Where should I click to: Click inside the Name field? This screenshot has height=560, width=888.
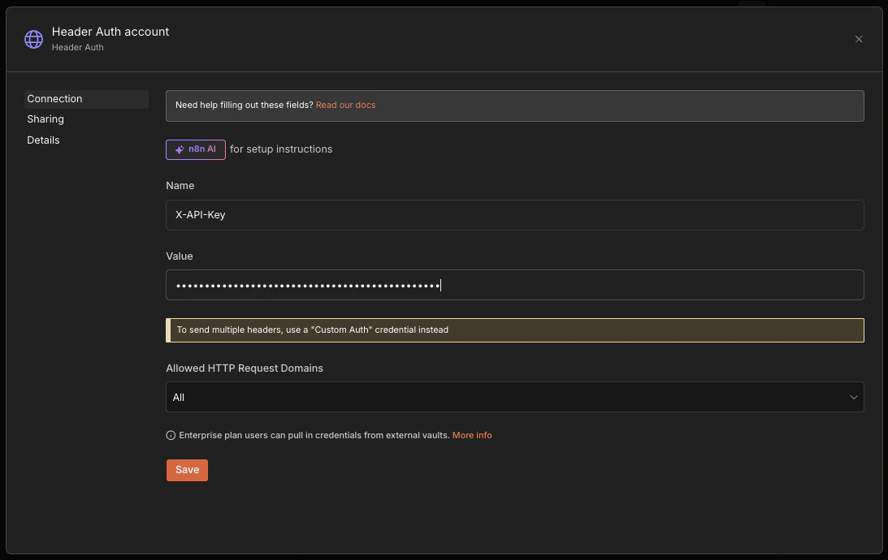(x=514, y=214)
